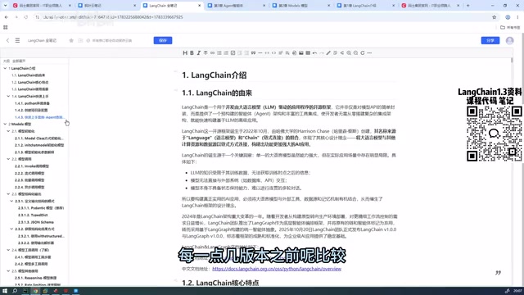
Task: Click the blue share button at top right
Action: [490, 40]
